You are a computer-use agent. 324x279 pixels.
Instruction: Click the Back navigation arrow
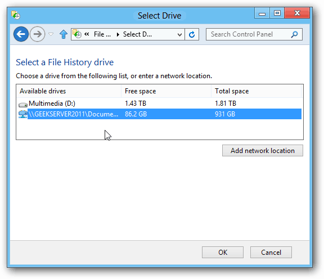coord(21,34)
